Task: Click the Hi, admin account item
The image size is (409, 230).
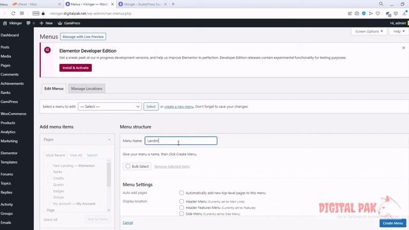Action: 398,23
